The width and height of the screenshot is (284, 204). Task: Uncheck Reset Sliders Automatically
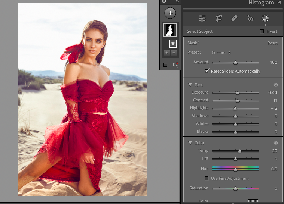[207, 71]
